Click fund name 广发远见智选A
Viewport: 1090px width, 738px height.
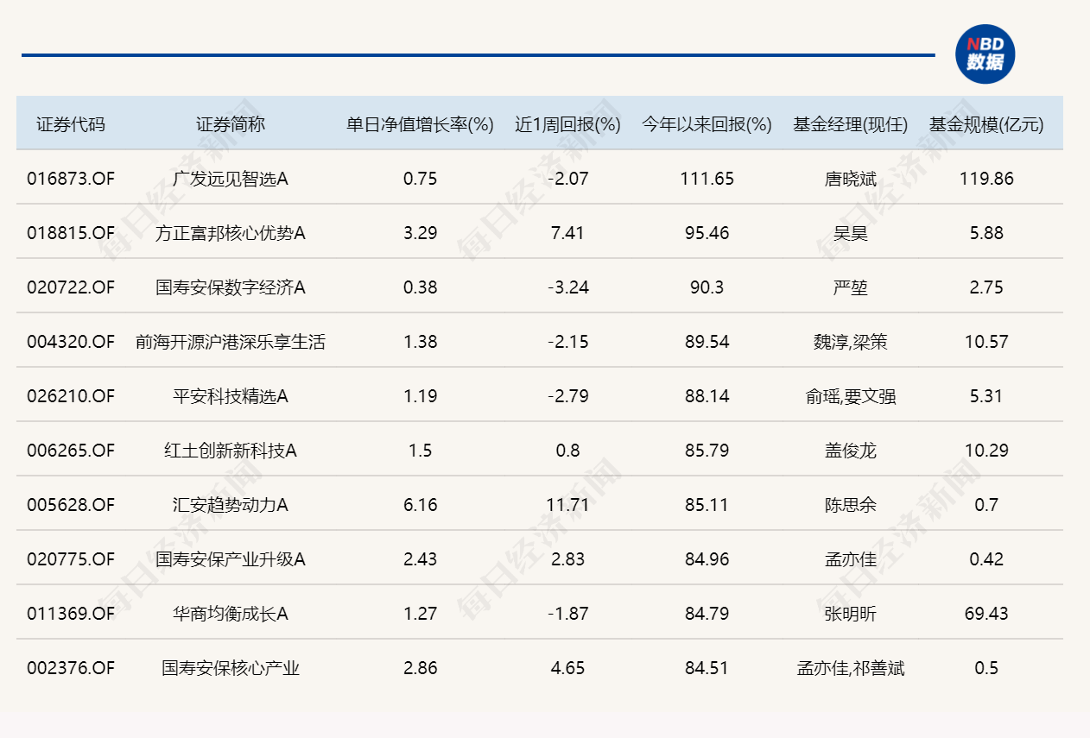point(231,179)
